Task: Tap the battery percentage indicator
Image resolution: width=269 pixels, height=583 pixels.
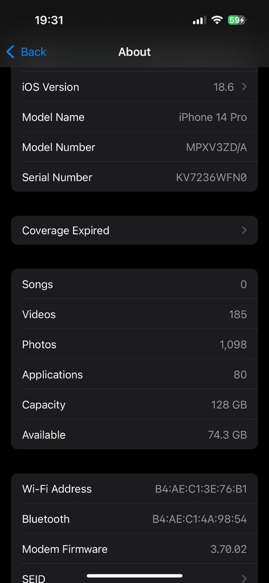Action: [x=237, y=20]
